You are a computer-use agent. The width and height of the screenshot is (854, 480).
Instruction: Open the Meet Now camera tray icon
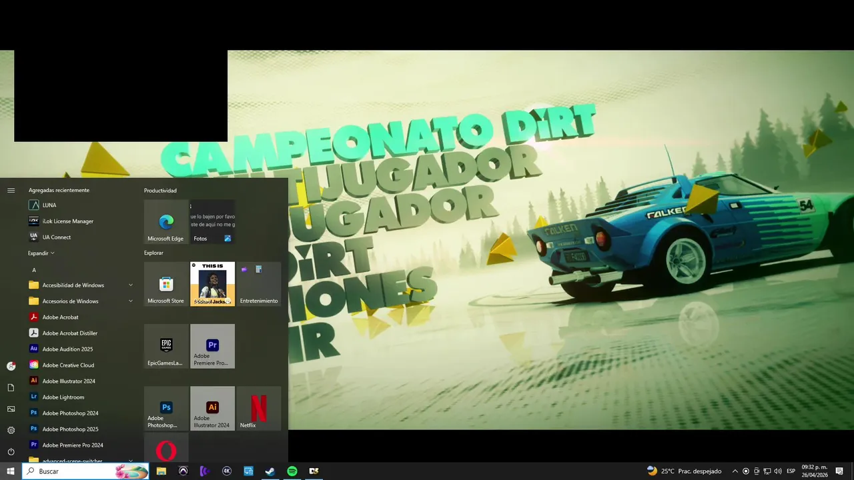(757, 471)
